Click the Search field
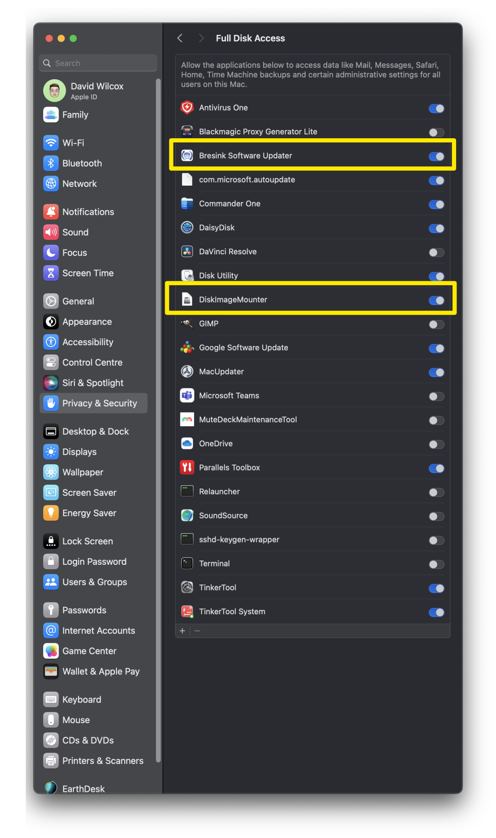Screen dimensions: 496x838 98,63
